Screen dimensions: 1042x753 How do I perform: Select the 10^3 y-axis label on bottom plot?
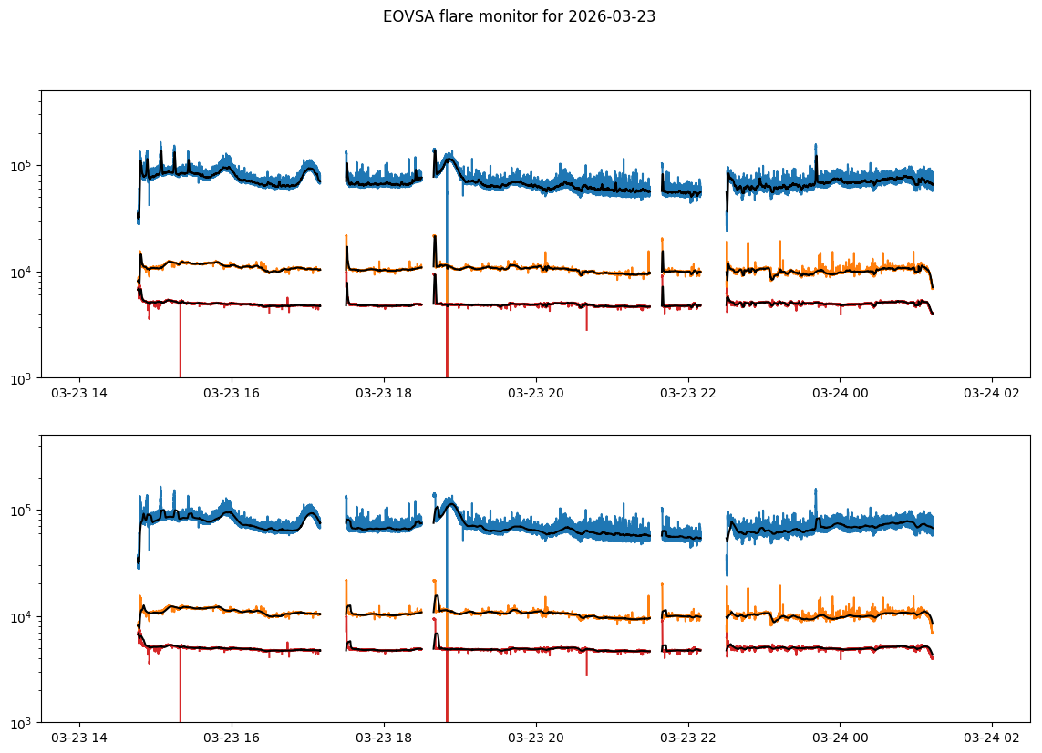pyautogui.click(x=22, y=723)
